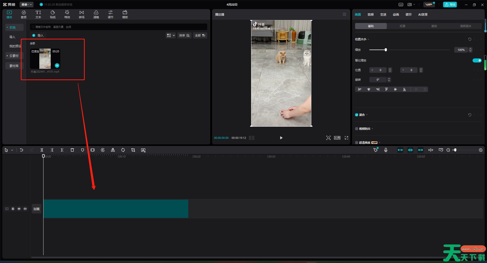Toggle the 等比缩放 uniform scale switch
The width and height of the screenshot is (487, 263).
pos(477,60)
